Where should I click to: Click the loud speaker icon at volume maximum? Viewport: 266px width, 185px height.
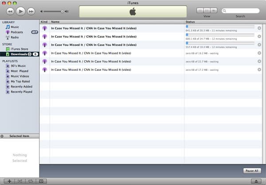pyautogui.click(x=66, y=12)
